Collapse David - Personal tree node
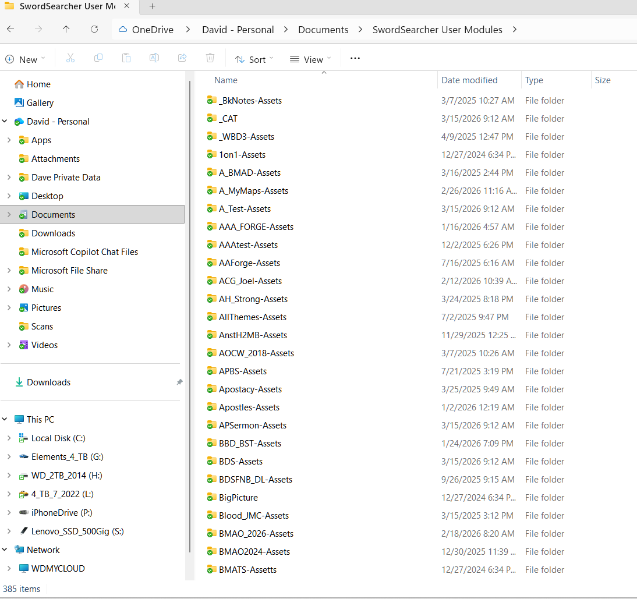This screenshot has height=599, width=637. (5, 121)
